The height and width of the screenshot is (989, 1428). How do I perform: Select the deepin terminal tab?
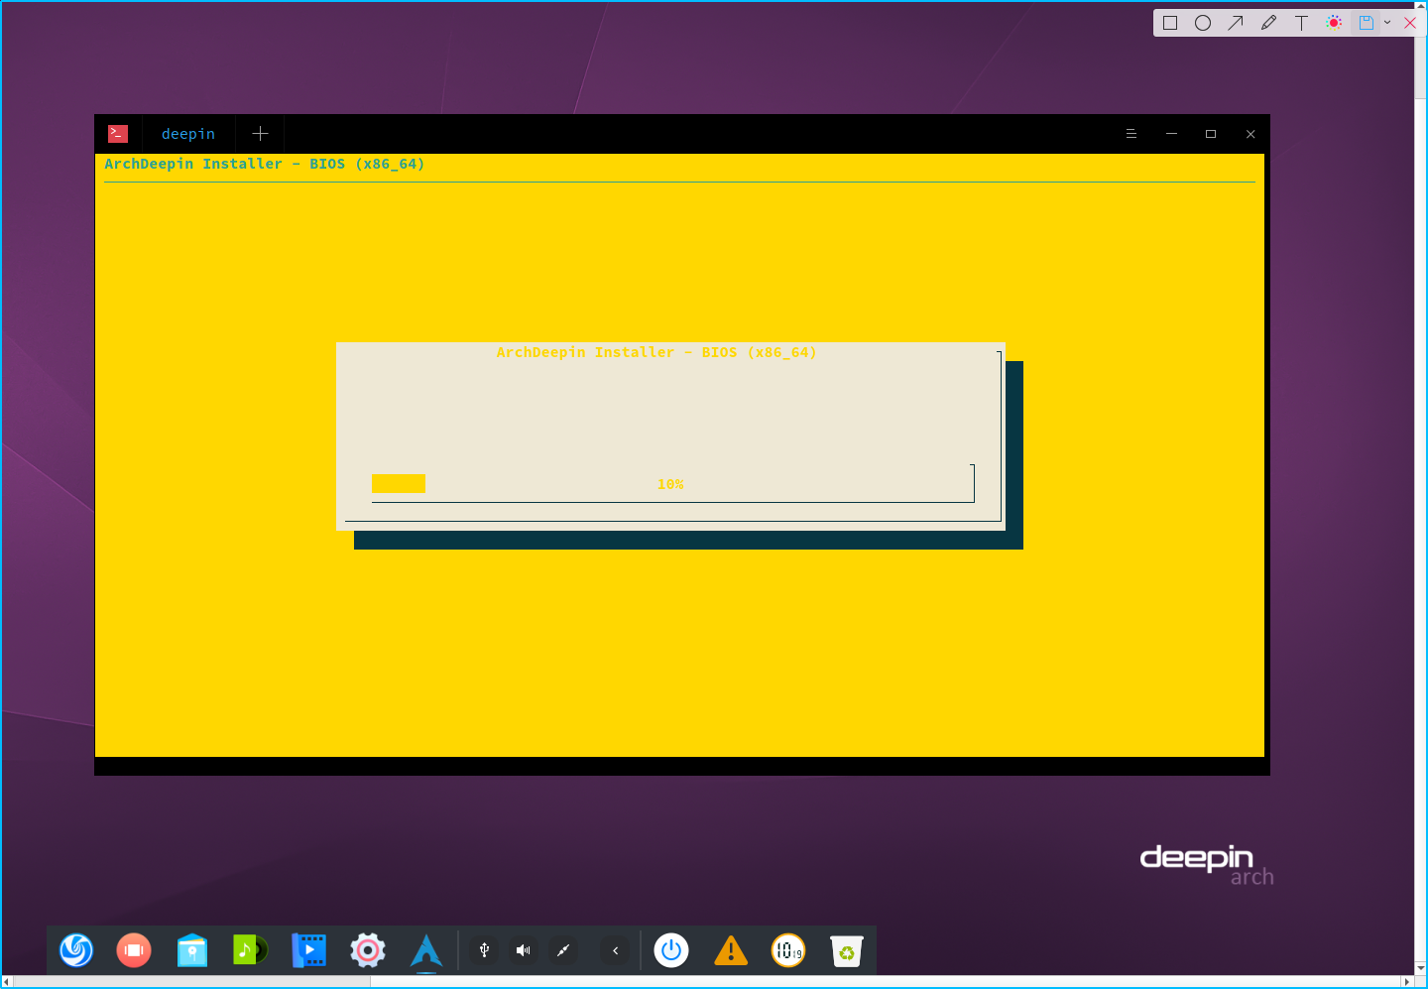188,134
